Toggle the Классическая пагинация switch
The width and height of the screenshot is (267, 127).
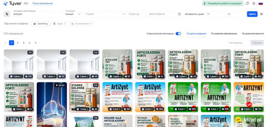click(x=178, y=34)
